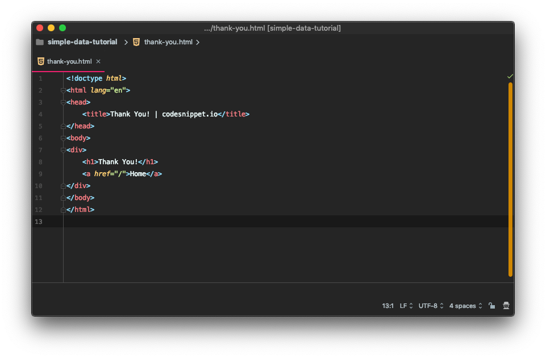
Task: Click the simple-data-tutorial breadcrumb
Action: [x=82, y=42]
